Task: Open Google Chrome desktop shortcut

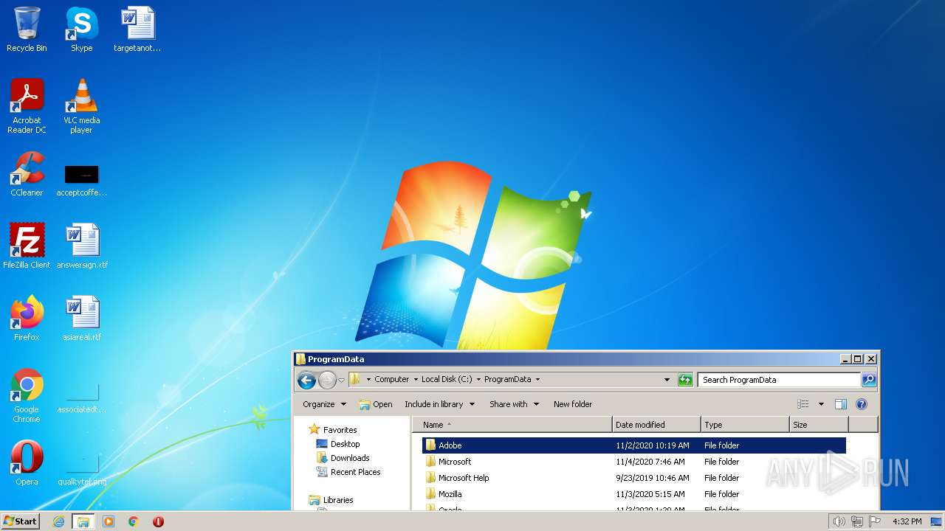Action: 27,396
